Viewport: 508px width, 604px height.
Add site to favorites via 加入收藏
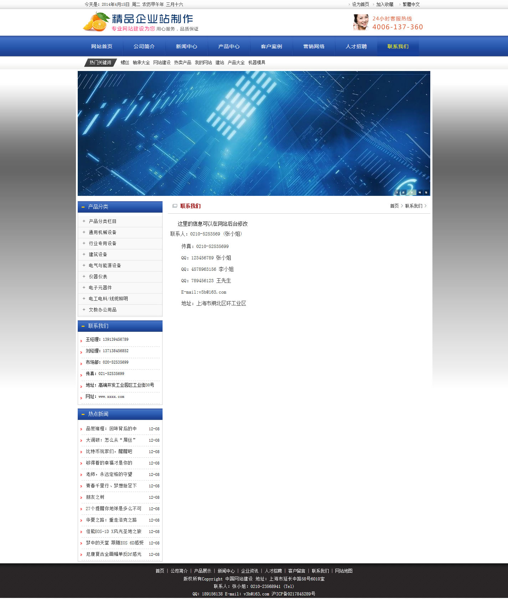point(385,4)
